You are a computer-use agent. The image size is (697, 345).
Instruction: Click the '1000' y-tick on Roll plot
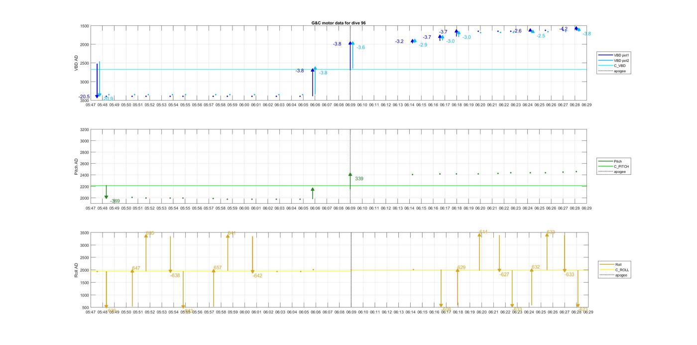[x=84, y=295]
